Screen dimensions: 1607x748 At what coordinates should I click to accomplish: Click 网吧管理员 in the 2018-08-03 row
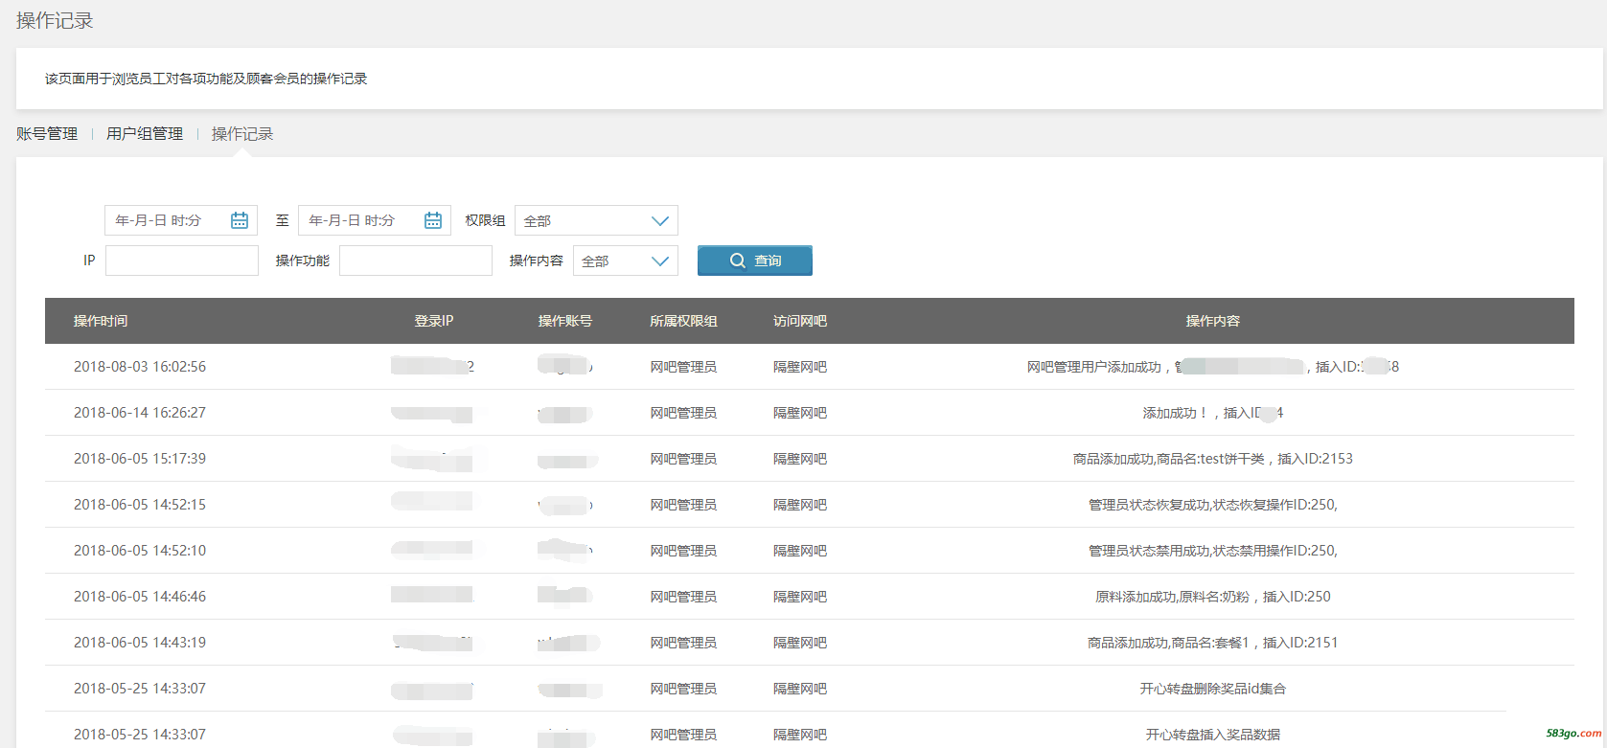[683, 367]
